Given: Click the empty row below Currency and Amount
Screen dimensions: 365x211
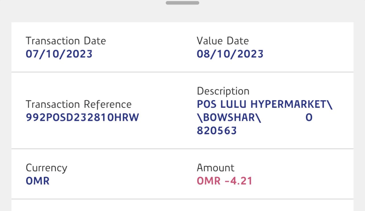Looking at the screenshot, I should (x=182, y=205).
